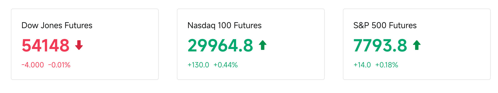
Task: Open the Nasdaq 100 Futures card
Action: click(251, 44)
